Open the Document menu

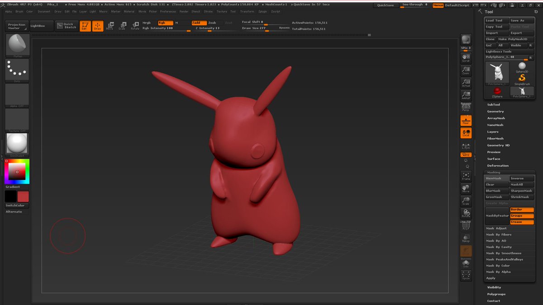44,11
